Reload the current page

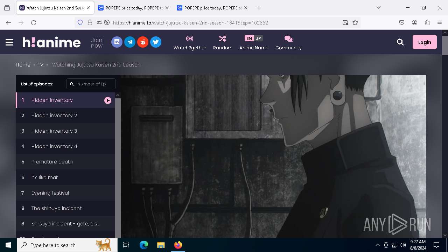pyautogui.click(x=34, y=22)
